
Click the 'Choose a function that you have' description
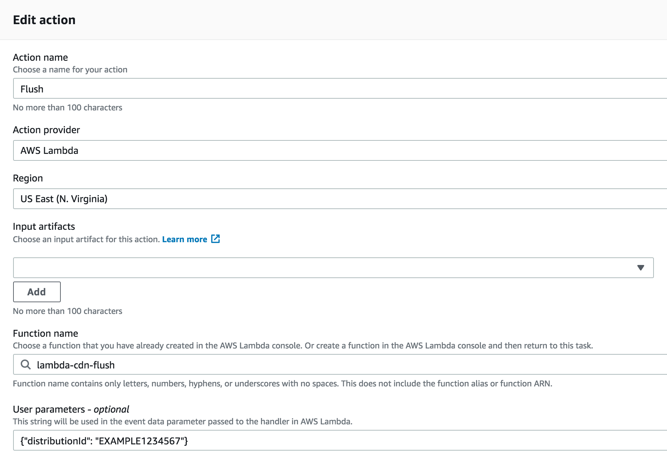[x=303, y=346]
